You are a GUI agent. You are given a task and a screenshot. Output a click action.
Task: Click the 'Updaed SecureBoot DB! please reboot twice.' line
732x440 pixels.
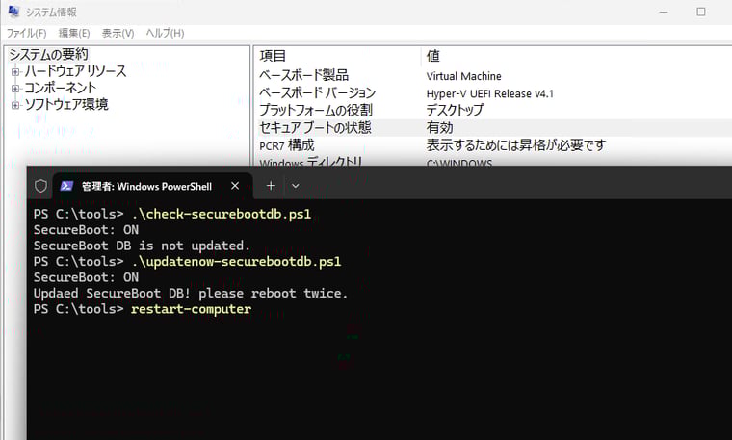191,293
